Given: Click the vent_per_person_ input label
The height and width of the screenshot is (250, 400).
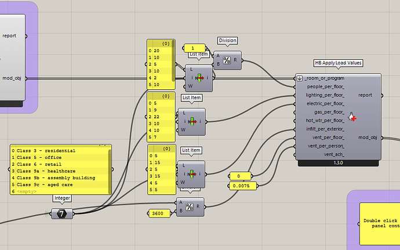Looking at the screenshot, I should [x=326, y=146].
